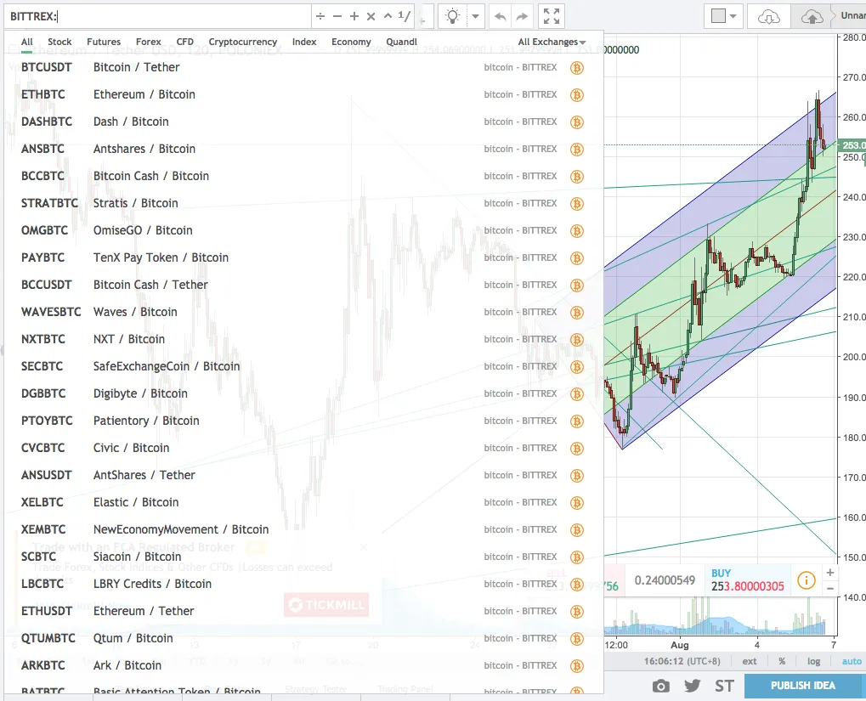Choose QTUMBTC Qtum / Bitcoin result

click(303, 639)
